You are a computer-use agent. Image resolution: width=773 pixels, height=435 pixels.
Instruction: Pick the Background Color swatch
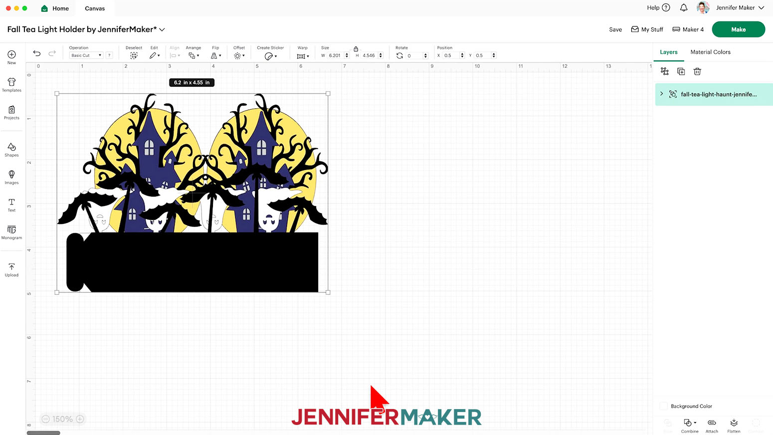click(664, 406)
